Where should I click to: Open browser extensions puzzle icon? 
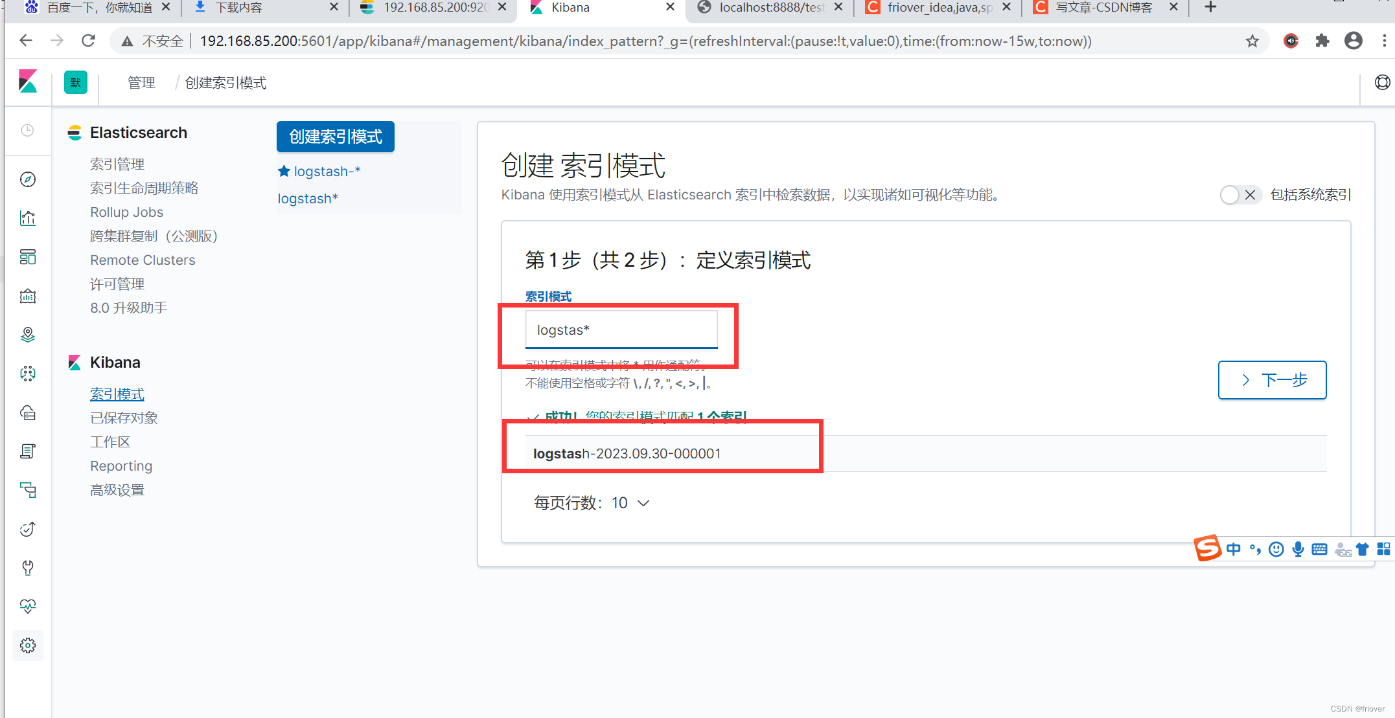click(1322, 41)
